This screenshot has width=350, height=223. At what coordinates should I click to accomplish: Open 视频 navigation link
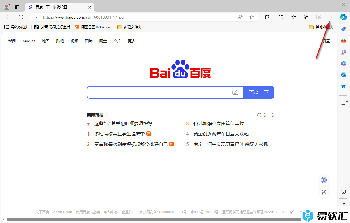pos(74,41)
